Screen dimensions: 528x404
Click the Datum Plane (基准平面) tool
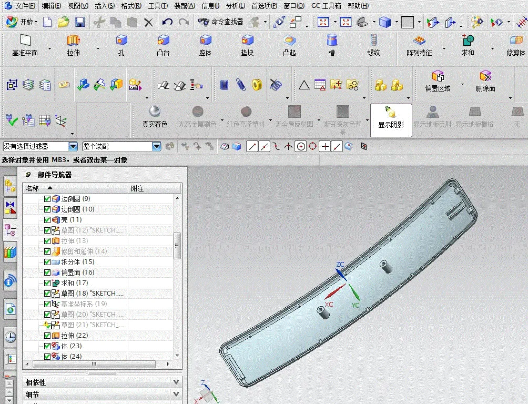click(25, 45)
